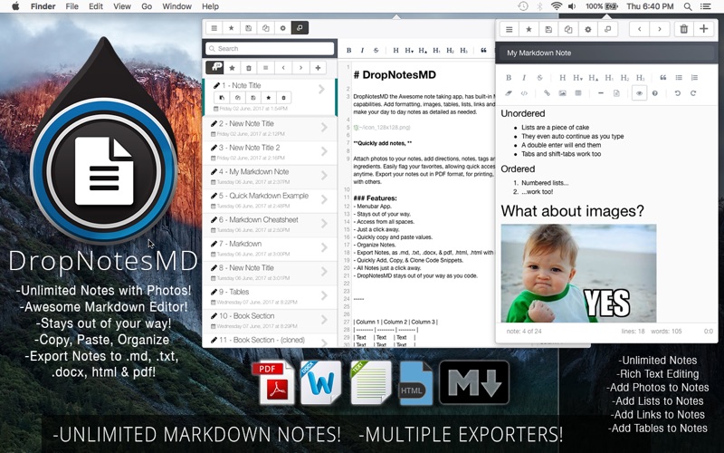Redo the edit in My Markdown Note
Image resolution: width=724 pixels, height=453 pixels.
point(693,93)
